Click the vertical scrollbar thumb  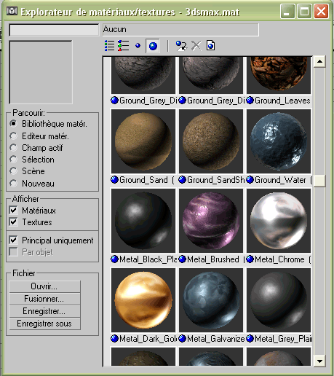[319, 181]
